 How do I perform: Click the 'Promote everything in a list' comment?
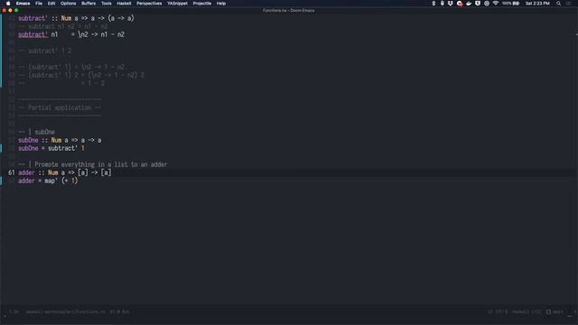tap(92, 164)
